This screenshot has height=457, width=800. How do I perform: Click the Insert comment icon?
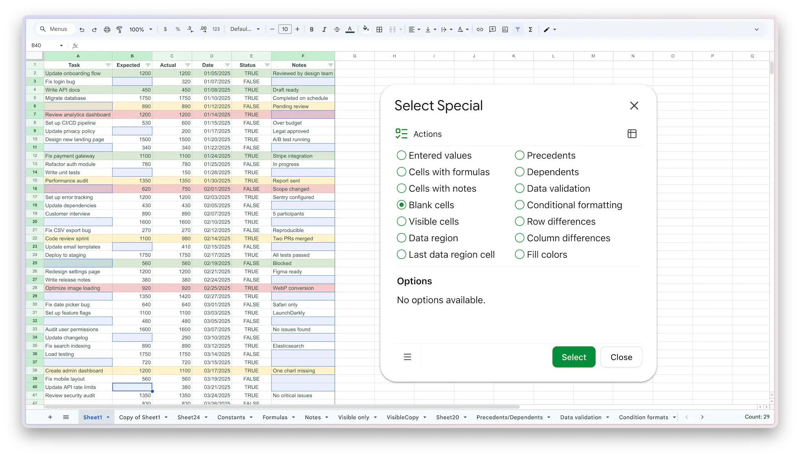(493, 29)
